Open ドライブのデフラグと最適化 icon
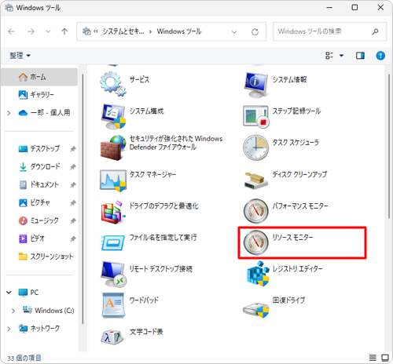This screenshot has height=364, width=393. [113, 212]
